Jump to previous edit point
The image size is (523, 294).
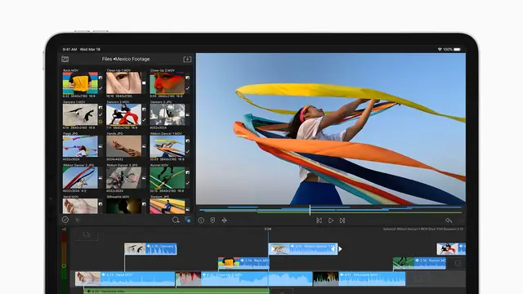tap(319, 220)
